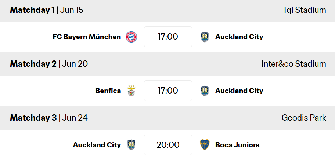Click the Boca Juniors crest icon

coord(205,145)
